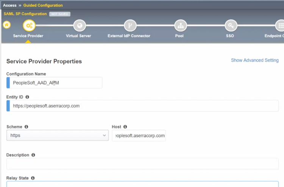
Task: Click Access in the breadcrumb
Action: pyautogui.click(x=9, y=5)
